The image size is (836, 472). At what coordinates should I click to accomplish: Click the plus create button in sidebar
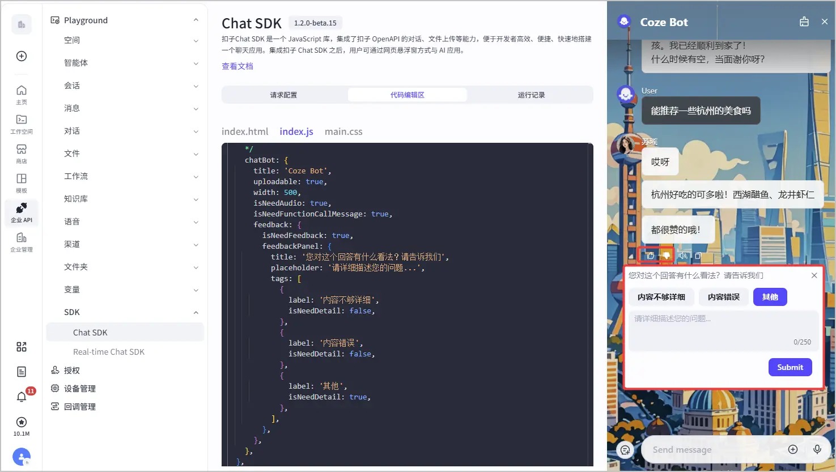(x=22, y=56)
